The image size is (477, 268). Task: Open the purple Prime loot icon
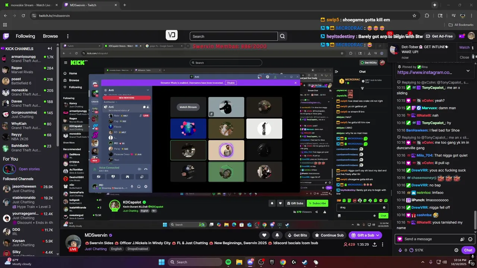coord(462,36)
